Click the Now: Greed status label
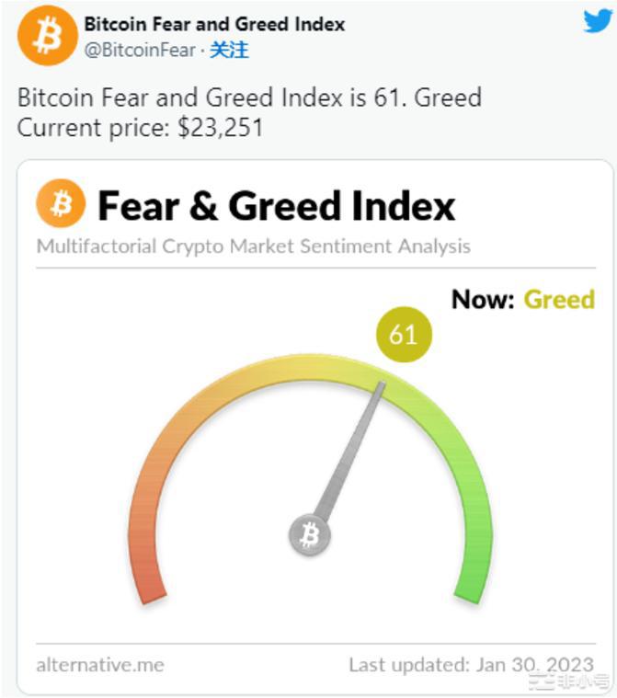The width and height of the screenshot is (617, 698). (522, 299)
